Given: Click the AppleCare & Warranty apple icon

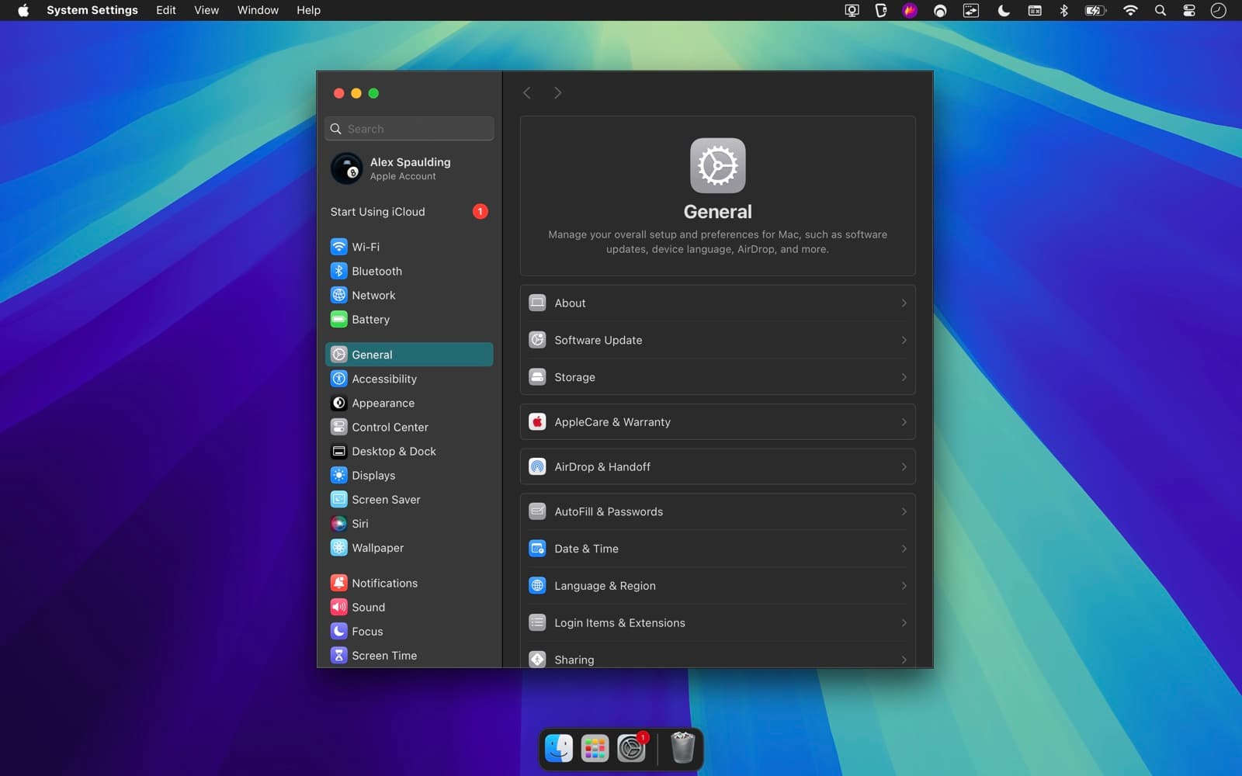Looking at the screenshot, I should [x=537, y=422].
